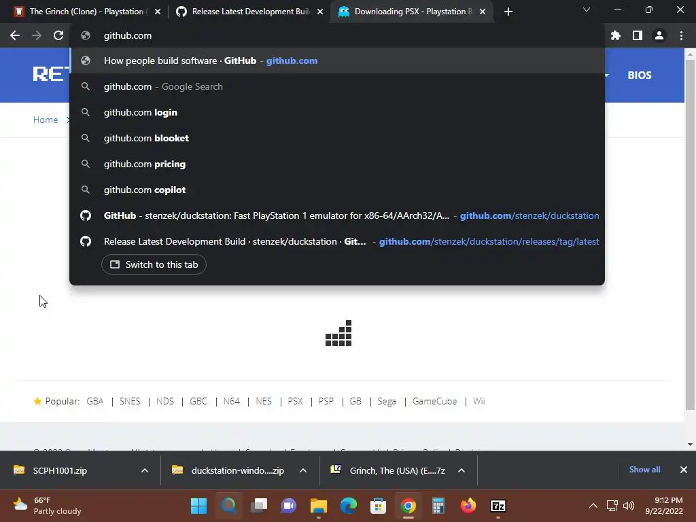696x522 pixels.
Task: Close the Downloading PSX tab
Action: (x=483, y=12)
